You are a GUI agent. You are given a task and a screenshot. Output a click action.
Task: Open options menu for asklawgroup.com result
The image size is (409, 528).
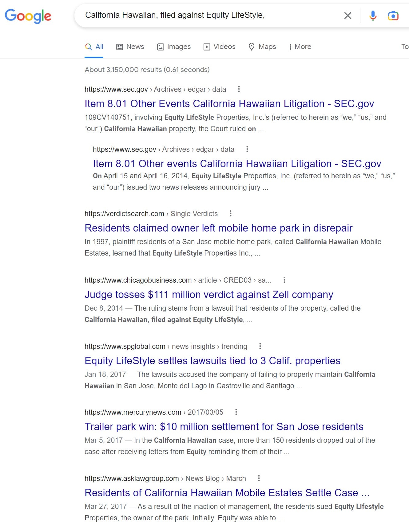(259, 478)
